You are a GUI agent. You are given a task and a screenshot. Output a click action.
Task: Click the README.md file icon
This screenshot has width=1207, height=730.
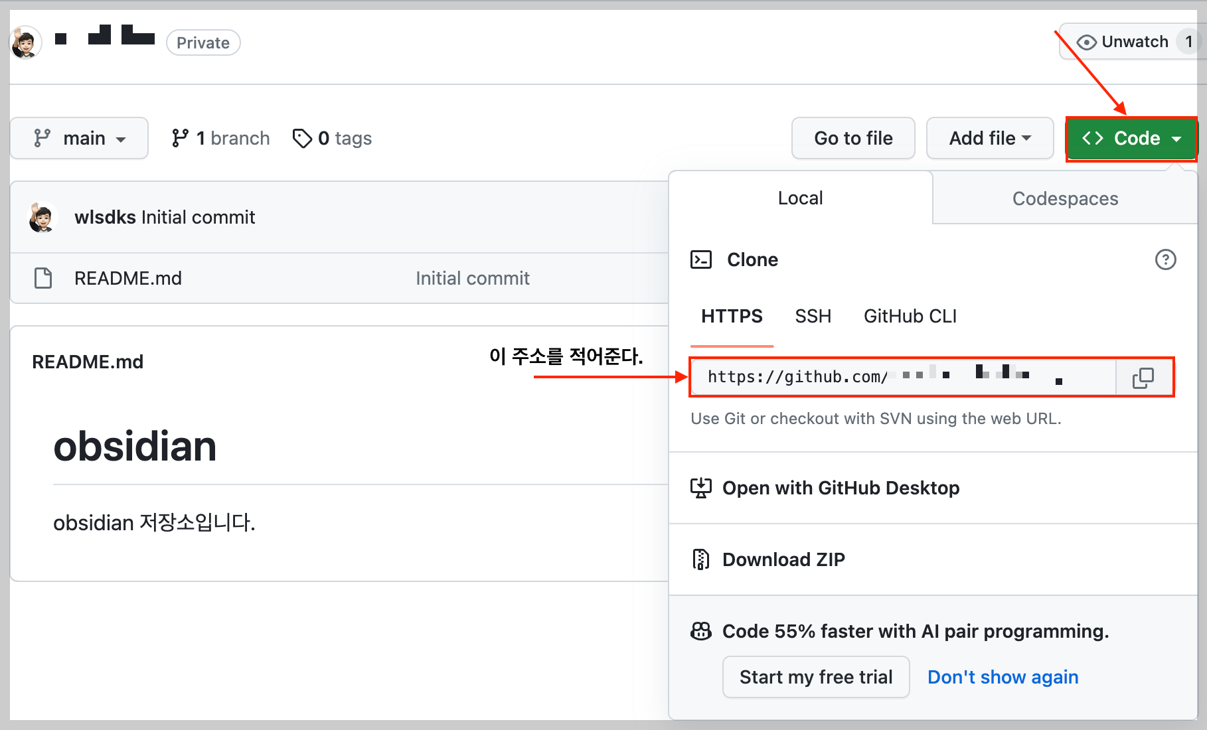point(43,278)
